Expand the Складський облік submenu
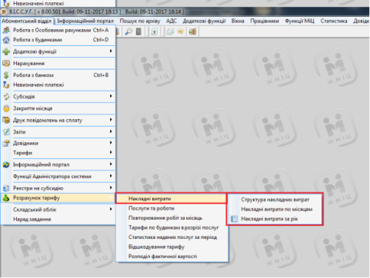 [58, 210]
